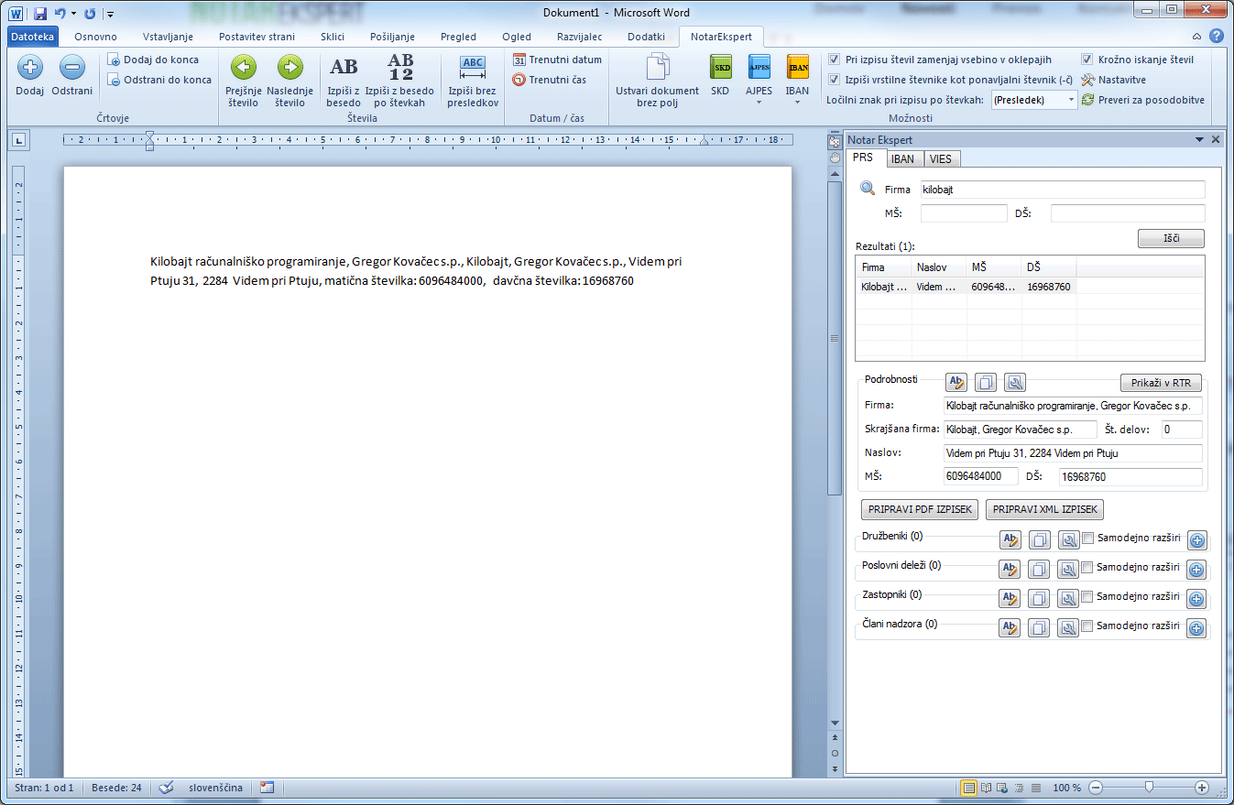Open the SKD book icon

(720, 68)
